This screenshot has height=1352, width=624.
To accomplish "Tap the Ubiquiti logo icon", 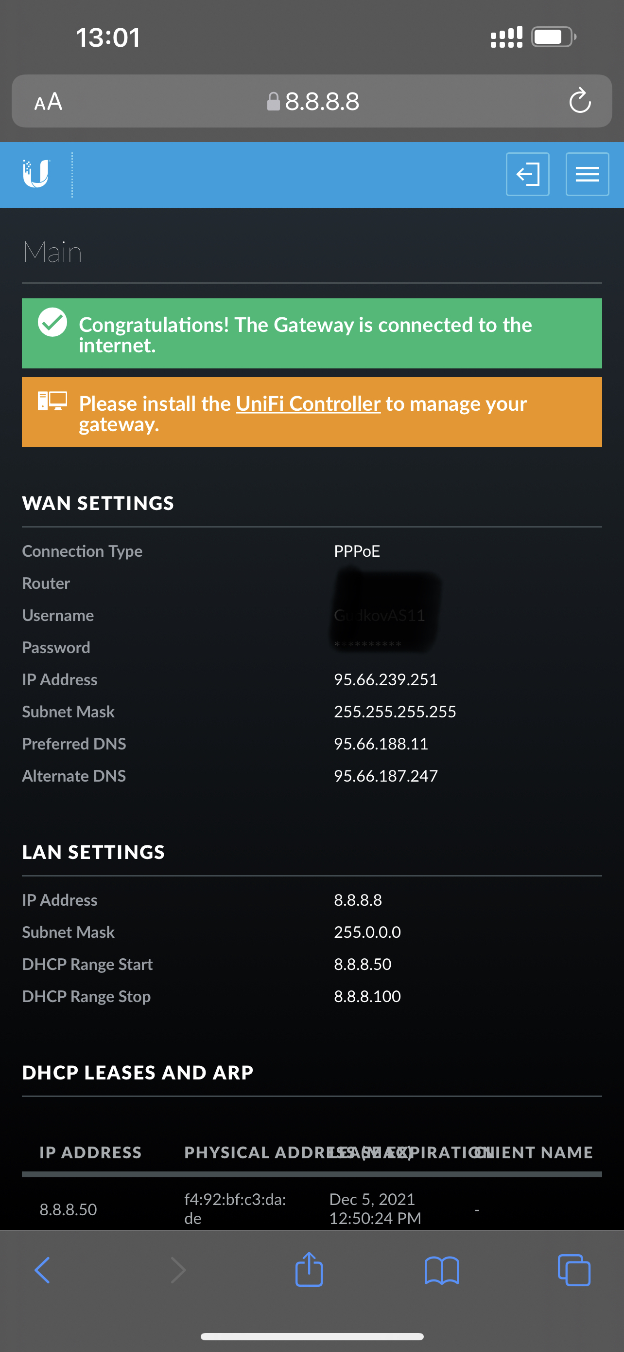I will click(x=36, y=174).
